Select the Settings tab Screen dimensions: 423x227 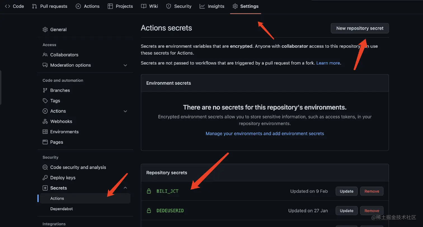click(x=246, y=6)
